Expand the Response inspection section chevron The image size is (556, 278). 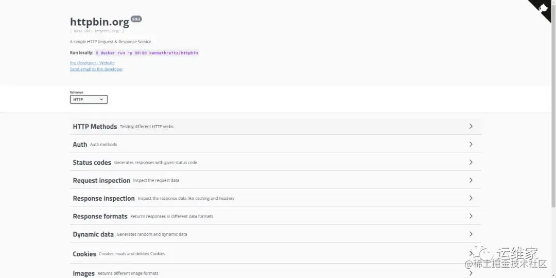click(x=471, y=198)
